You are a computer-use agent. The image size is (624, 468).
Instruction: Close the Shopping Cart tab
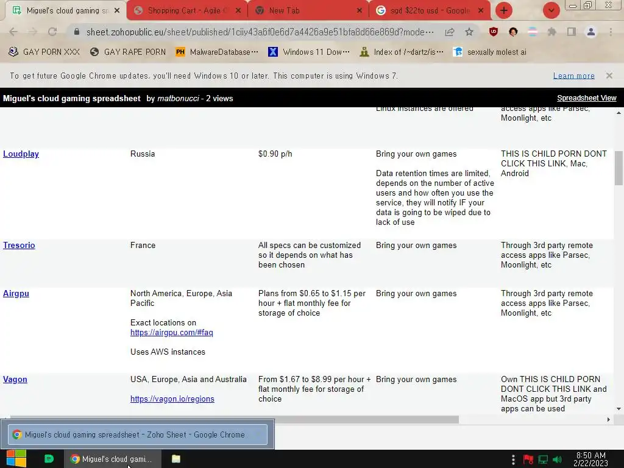238,11
